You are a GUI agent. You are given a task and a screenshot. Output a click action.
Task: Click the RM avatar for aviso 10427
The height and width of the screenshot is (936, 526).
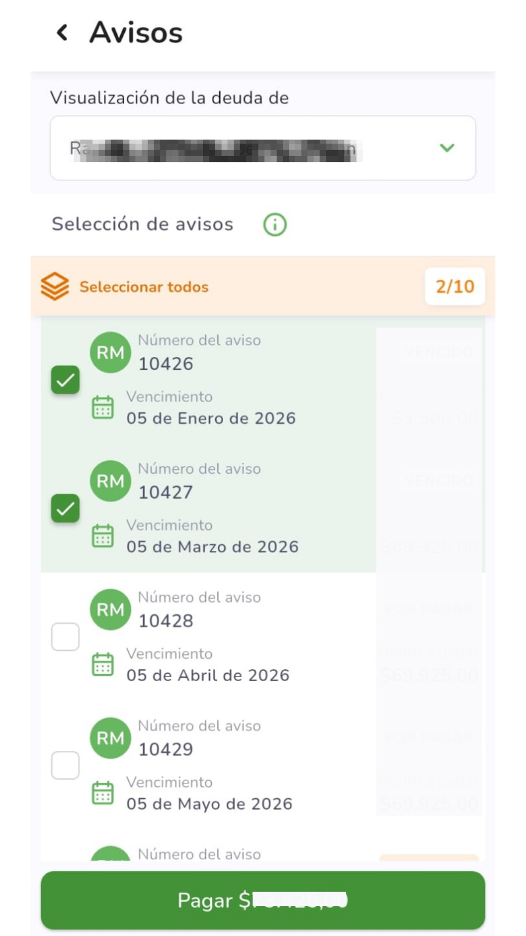point(111,481)
